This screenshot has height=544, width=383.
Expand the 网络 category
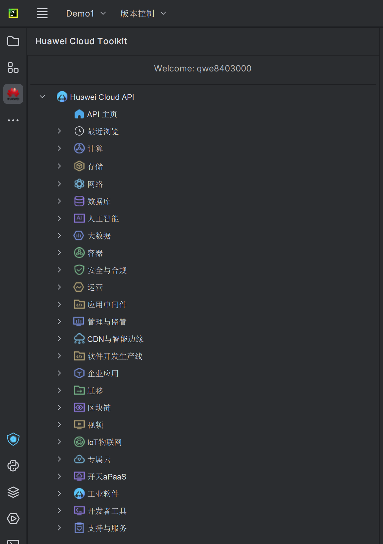pos(59,184)
